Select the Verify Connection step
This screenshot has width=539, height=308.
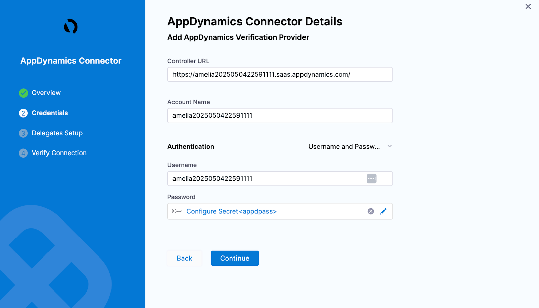pyautogui.click(x=59, y=153)
